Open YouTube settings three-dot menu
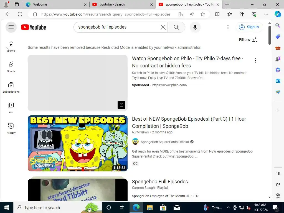This screenshot has height=213, width=284. [x=228, y=27]
